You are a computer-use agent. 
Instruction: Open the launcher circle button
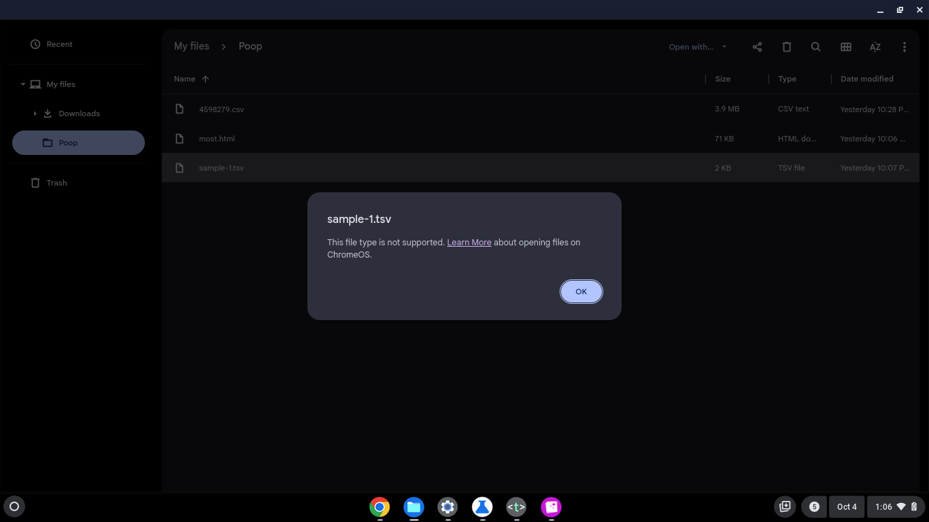(x=14, y=506)
